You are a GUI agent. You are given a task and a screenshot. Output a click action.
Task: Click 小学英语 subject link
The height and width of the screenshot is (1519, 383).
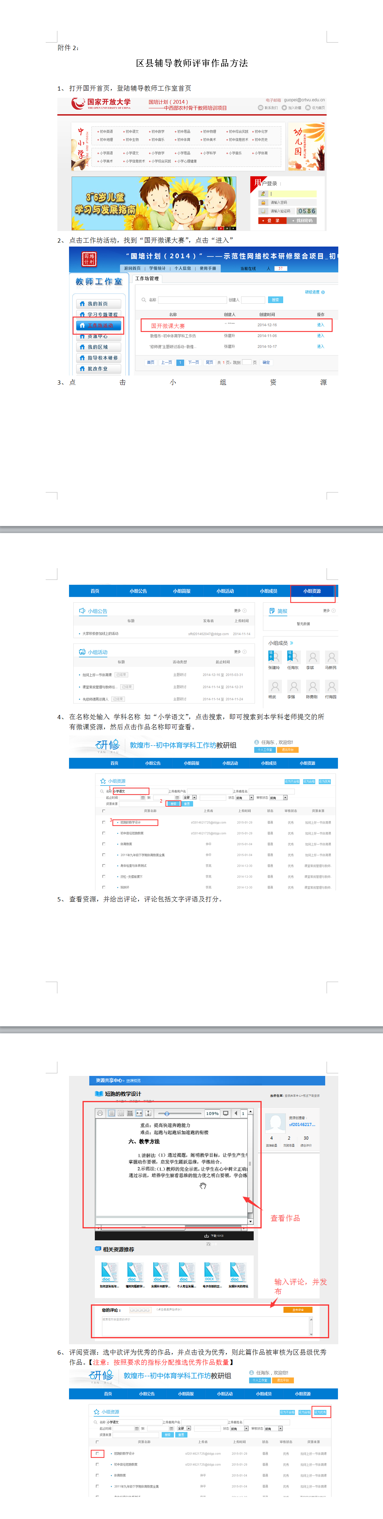105,153
